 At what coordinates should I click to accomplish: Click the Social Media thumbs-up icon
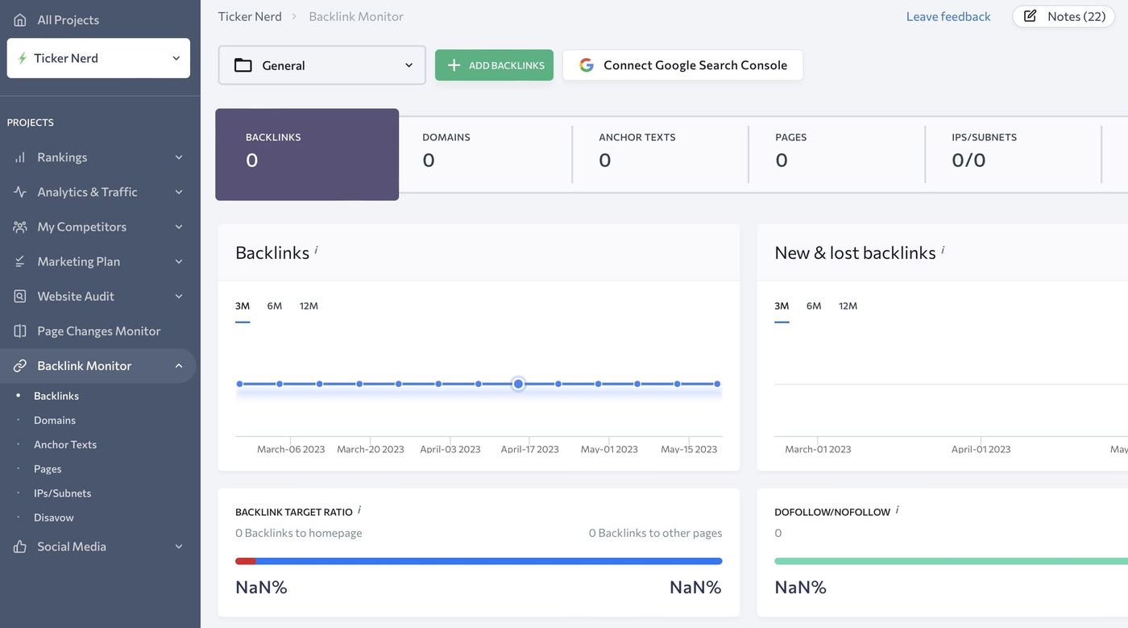click(x=20, y=546)
